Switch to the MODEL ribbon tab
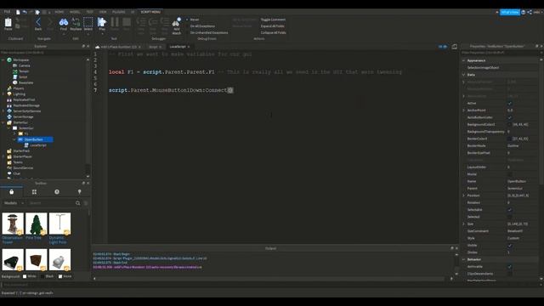Viewport: 544px width, 306px height. click(x=75, y=12)
